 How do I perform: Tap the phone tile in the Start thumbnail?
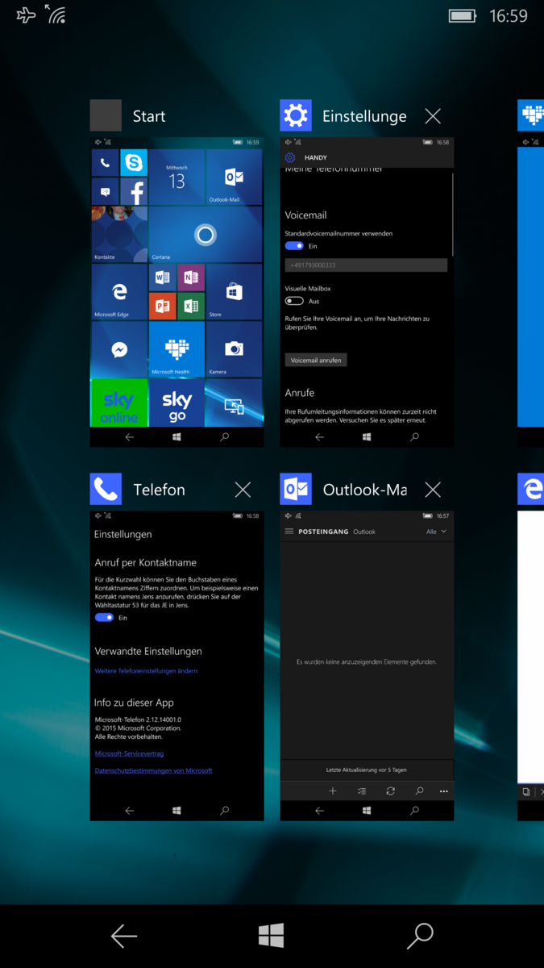coord(105,162)
